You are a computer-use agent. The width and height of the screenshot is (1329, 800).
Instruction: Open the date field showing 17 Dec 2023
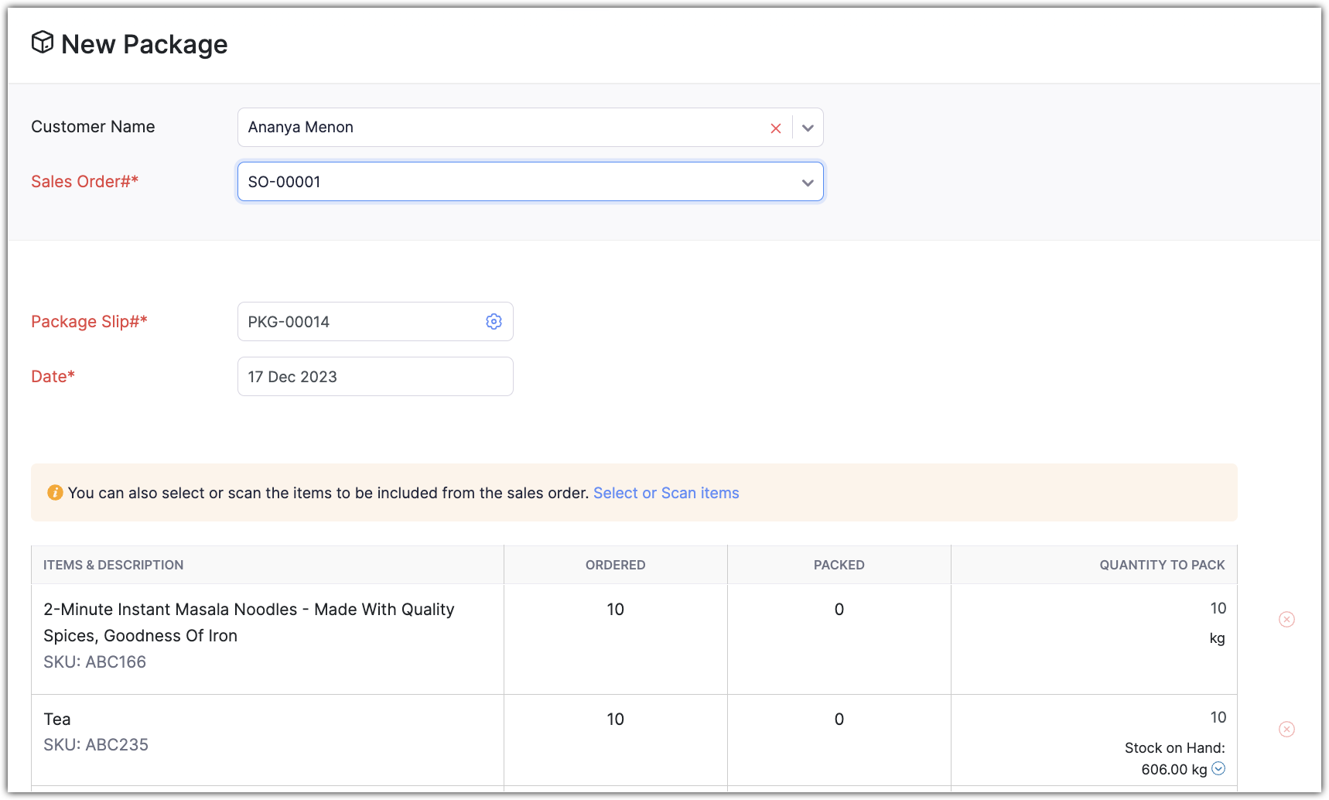375,377
